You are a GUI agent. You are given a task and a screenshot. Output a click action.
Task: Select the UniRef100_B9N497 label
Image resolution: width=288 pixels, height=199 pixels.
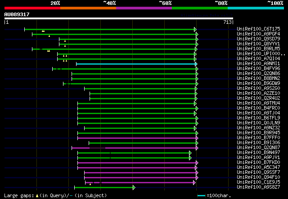(258, 153)
